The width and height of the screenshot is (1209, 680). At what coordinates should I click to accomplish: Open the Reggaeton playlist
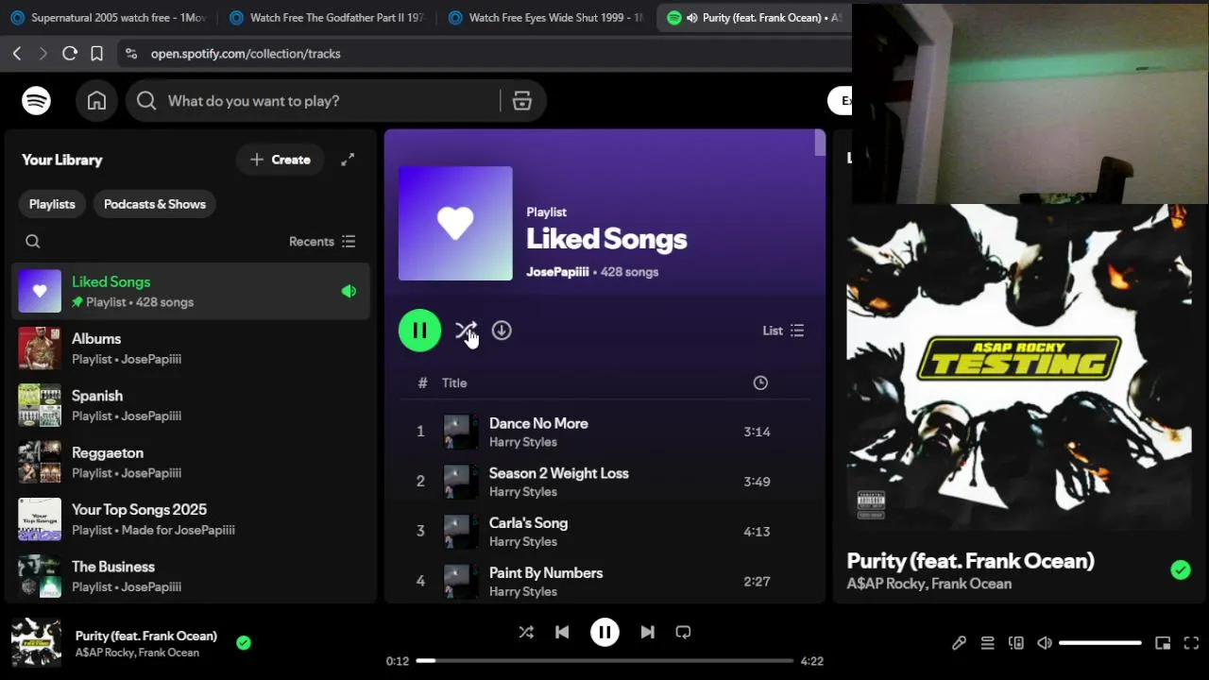pyautogui.click(x=191, y=462)
